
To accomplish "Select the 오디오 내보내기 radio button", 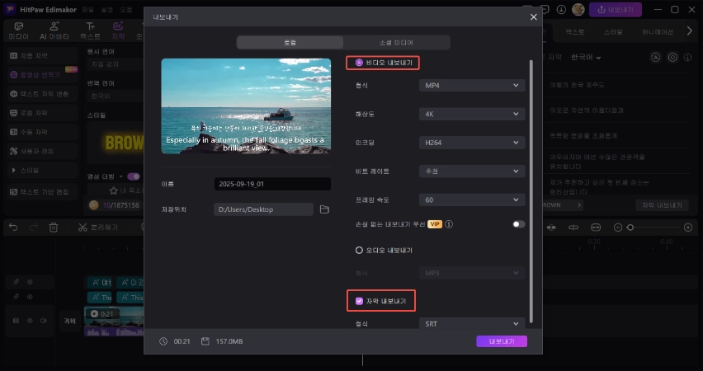I will point(359,250).
